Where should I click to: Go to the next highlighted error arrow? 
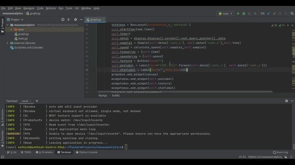(292, 25)
